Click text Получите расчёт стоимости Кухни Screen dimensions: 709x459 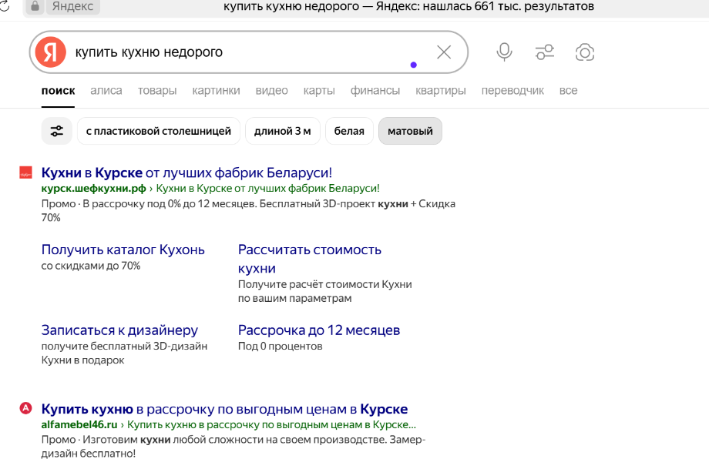coord(325,284)
